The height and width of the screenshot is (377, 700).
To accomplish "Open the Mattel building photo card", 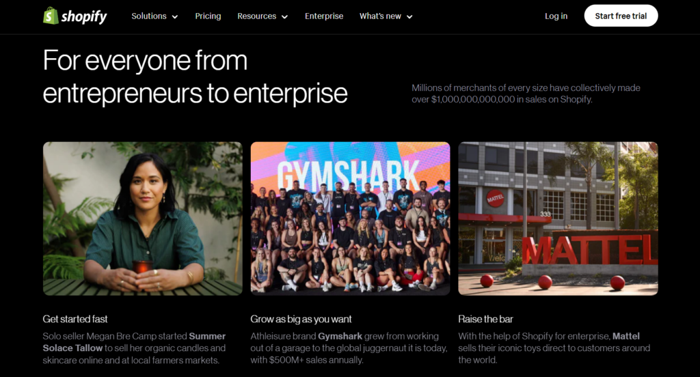I will (558, 219).
